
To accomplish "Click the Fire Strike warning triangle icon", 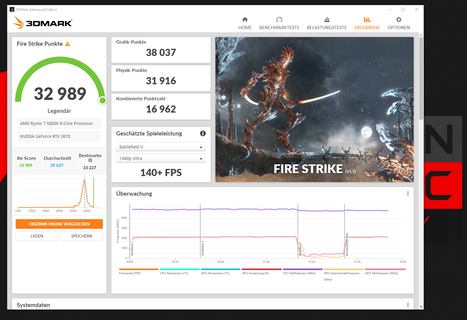I will point(68,44).
